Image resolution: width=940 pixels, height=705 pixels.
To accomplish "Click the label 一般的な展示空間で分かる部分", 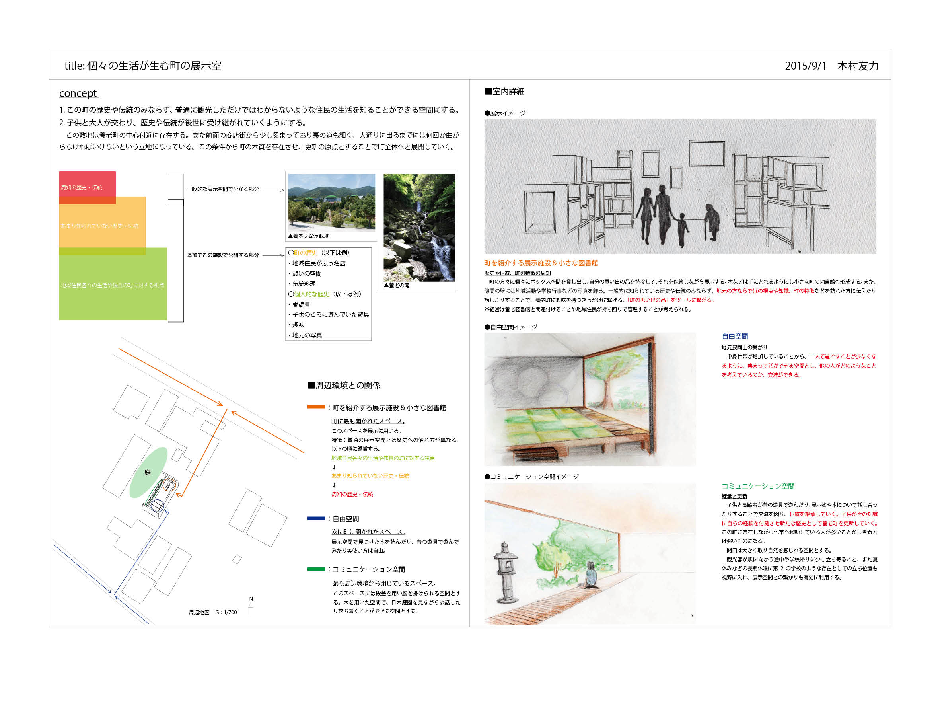I will [223, 189].
